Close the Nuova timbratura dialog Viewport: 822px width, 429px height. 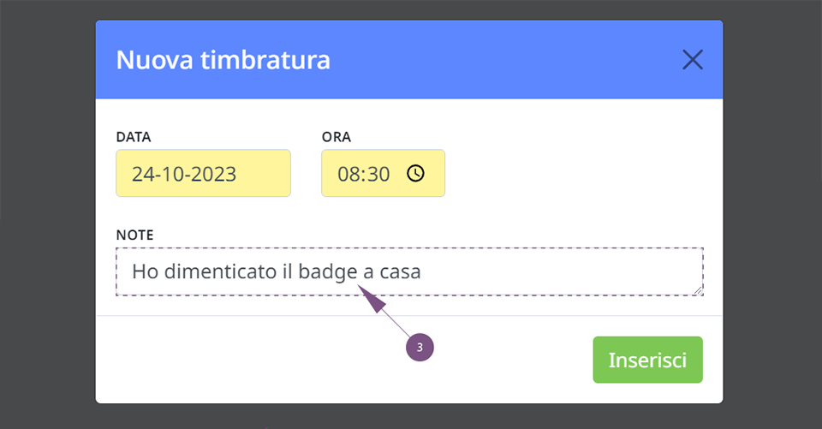pos(693,60)
